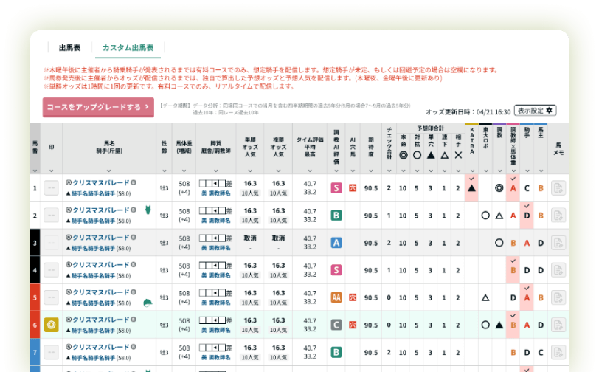Click the pink-highlighted KAIBA cell in row 1
599x372 pixels.
coord(471,187)
